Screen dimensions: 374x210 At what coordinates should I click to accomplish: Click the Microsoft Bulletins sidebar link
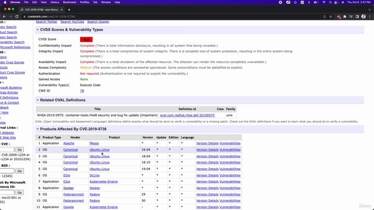pos(11,87)
